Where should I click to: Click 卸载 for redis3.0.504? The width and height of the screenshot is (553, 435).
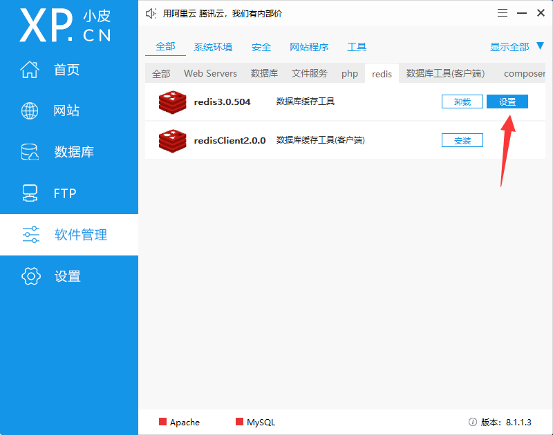(x=462, y=101)
